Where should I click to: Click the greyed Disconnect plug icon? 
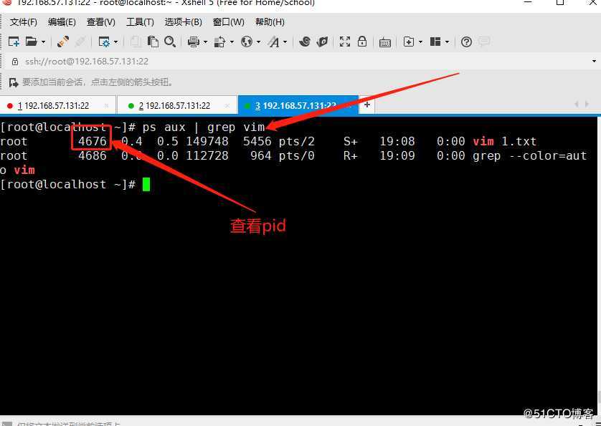[80, 42]
